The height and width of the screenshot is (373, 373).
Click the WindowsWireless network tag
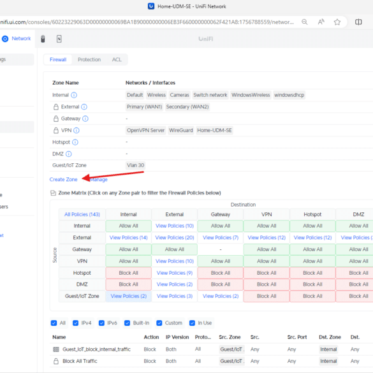251,95
